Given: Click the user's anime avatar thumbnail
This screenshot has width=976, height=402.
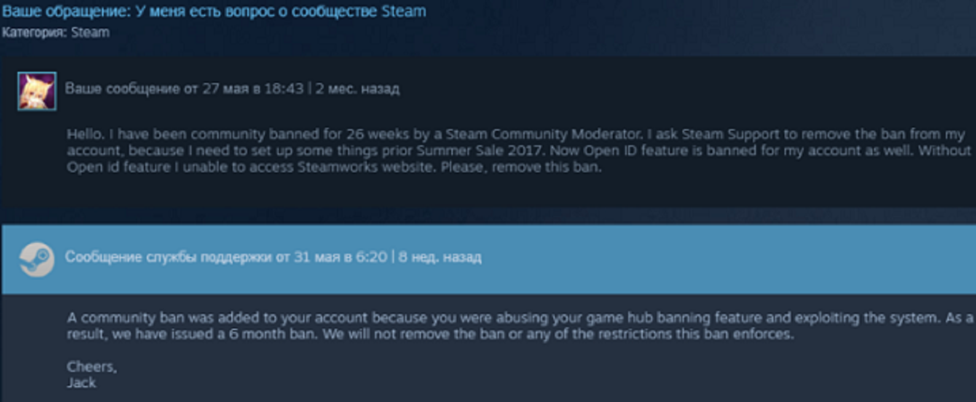Looking at the screenshot, I should tap(37, 91).
